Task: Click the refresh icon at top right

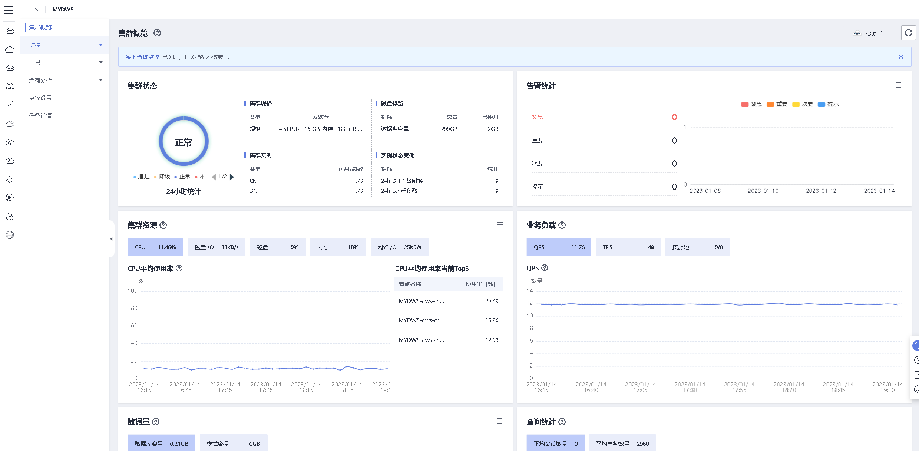Action: tap(908, 33)
